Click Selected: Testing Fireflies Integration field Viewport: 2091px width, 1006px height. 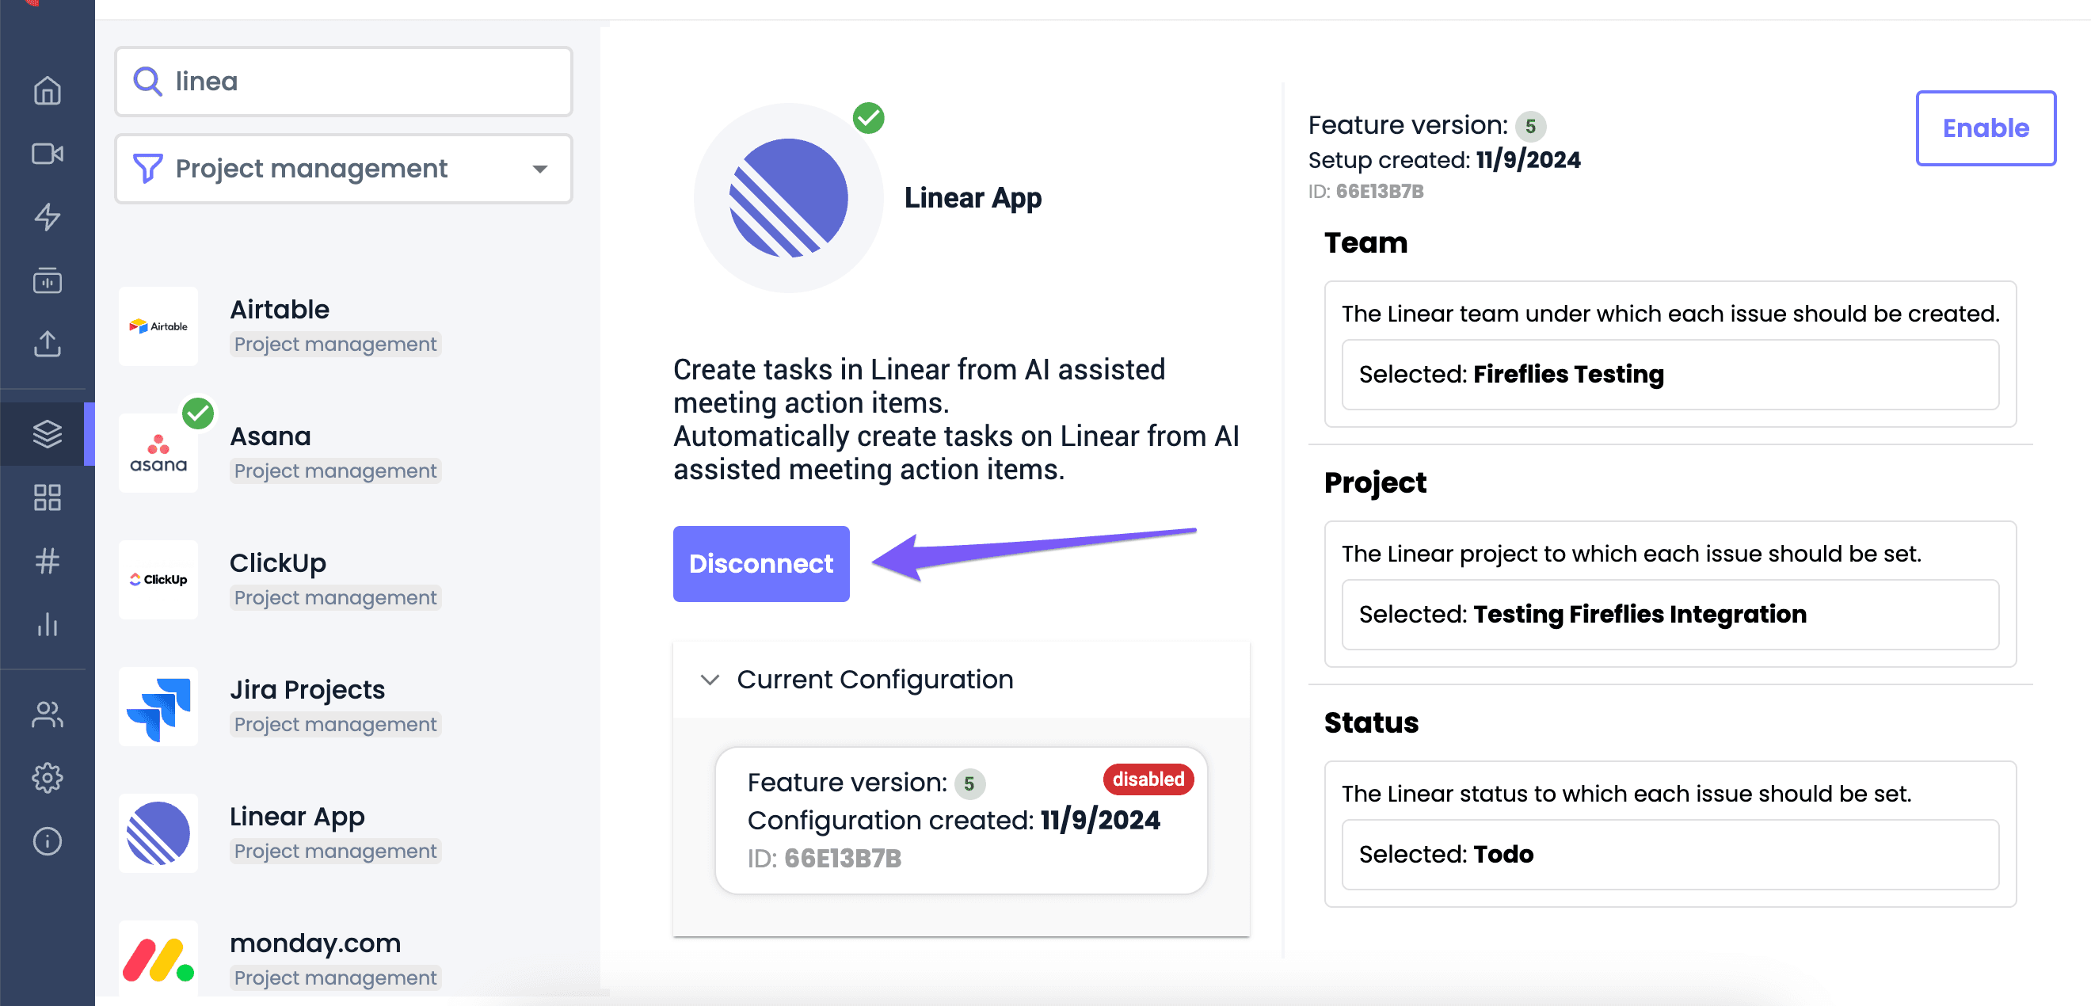point(1670,615)
